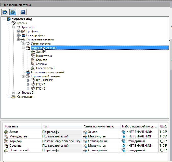Image resolution: width=172 pixels, height=162 pixels.
Task: Click the first drawing toolbar button
Action: 5,12
